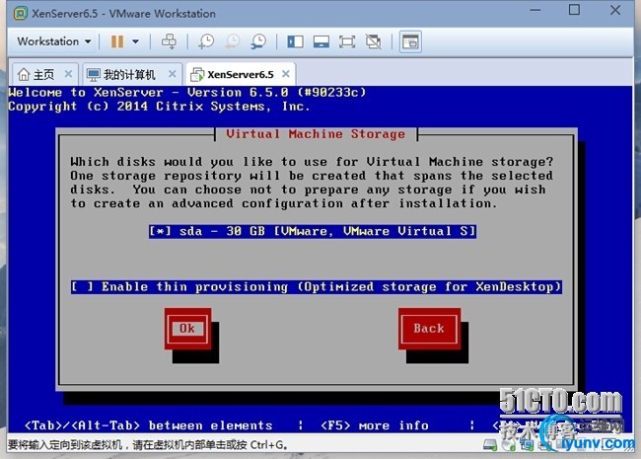The height and width of the screenshot is (459, 641).
Task: Click the '<F5> more info' hint text
Action: (x=374, y=425)
